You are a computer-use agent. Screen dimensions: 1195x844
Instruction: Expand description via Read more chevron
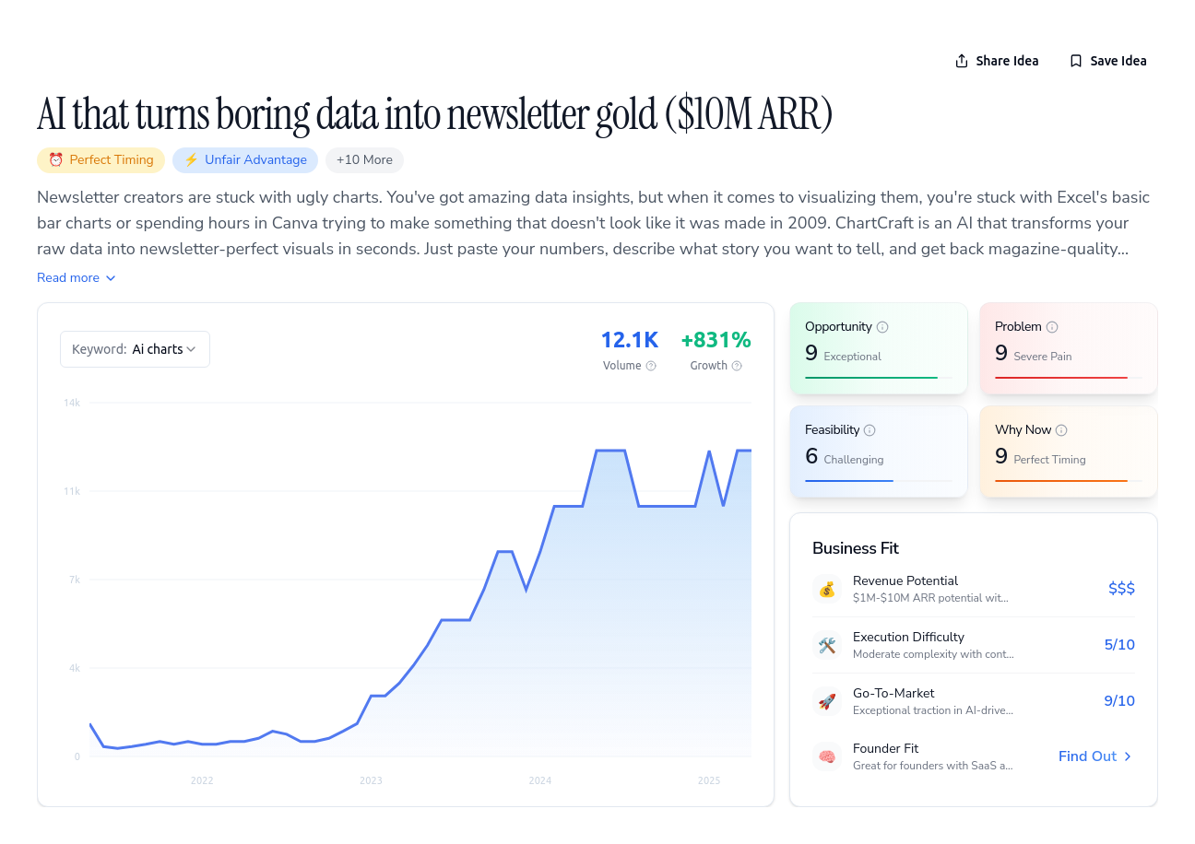(111, 278)
